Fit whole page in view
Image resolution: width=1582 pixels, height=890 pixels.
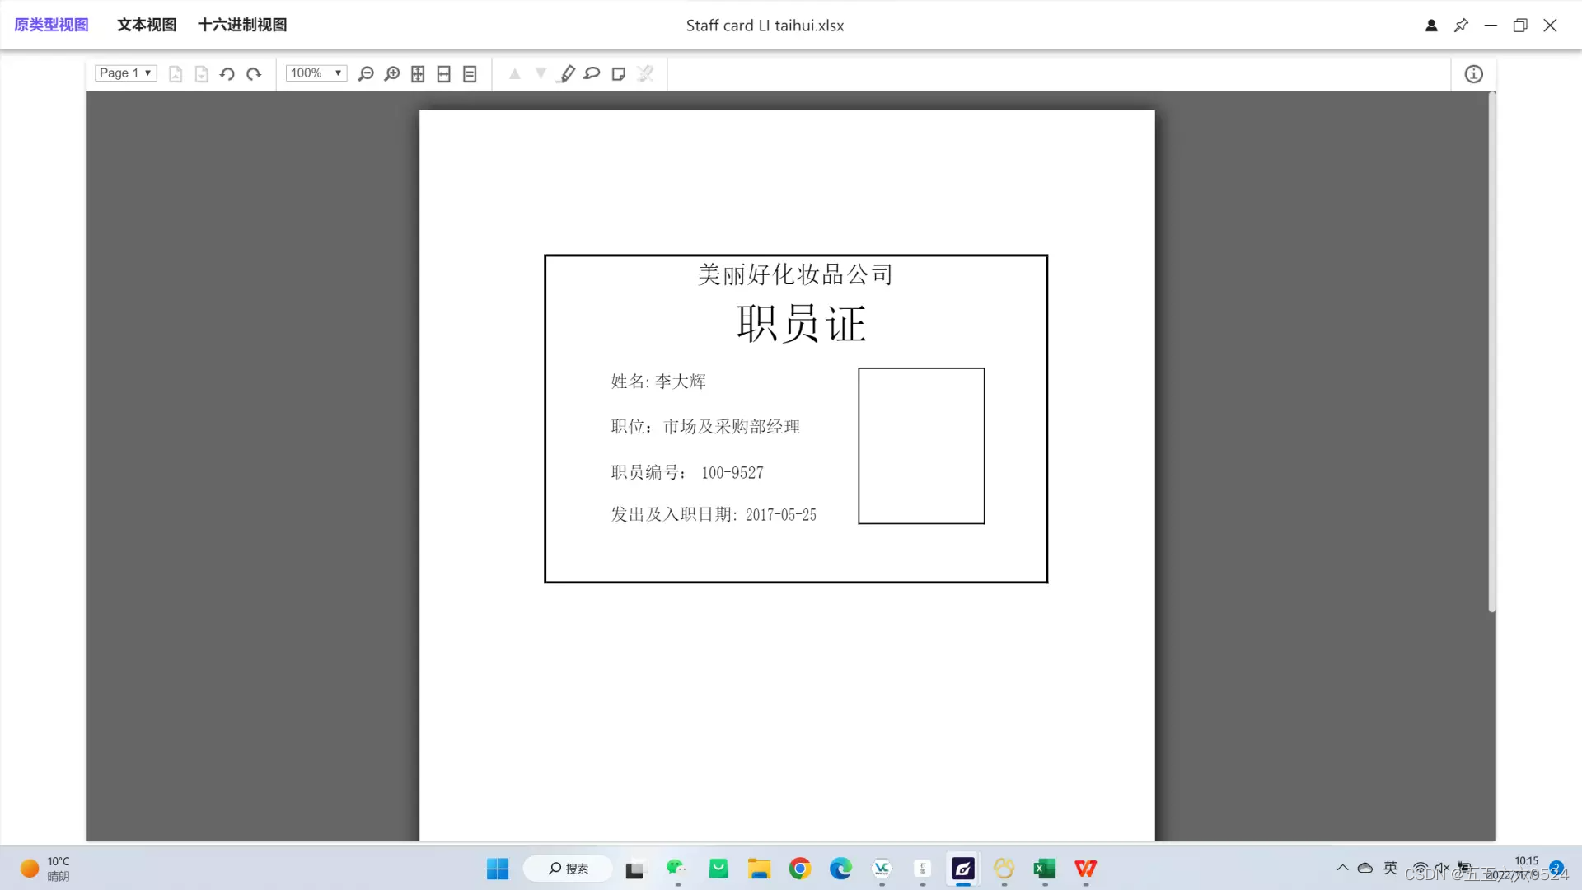[418, 74]
